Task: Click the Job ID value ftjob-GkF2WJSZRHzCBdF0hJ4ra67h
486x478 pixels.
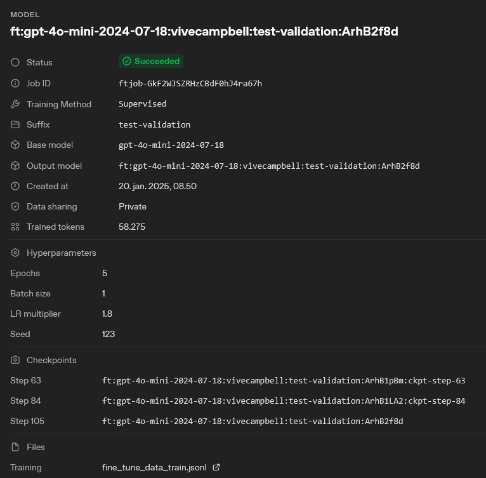Action: (190, 83)
